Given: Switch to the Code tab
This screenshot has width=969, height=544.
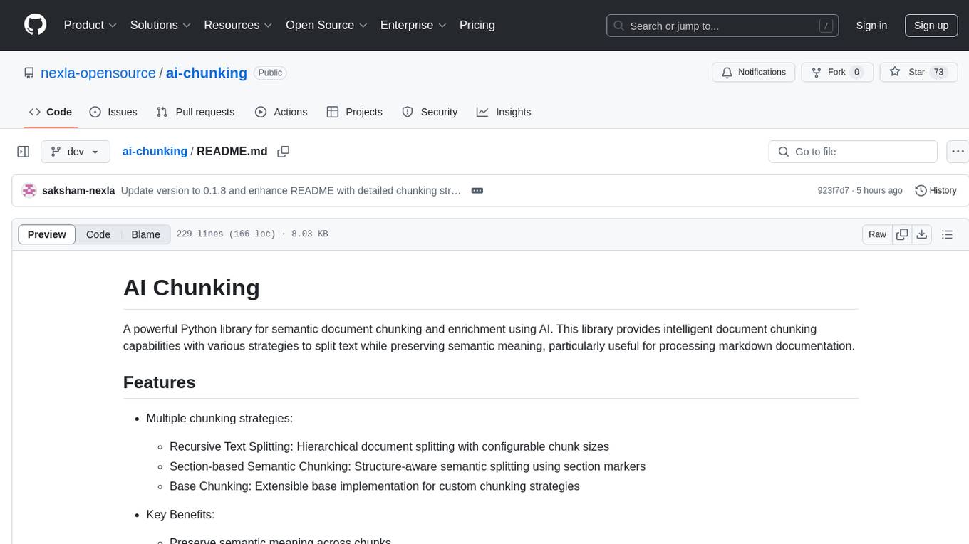Looking at the screenshot, I should (x=51, y=112).
